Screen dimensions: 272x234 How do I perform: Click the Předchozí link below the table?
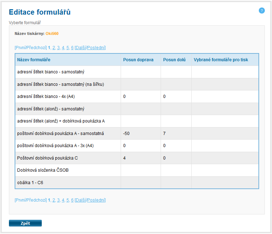[x=36, y=200]
